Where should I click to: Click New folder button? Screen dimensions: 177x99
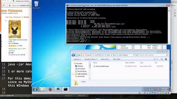(x=117, y=59)
